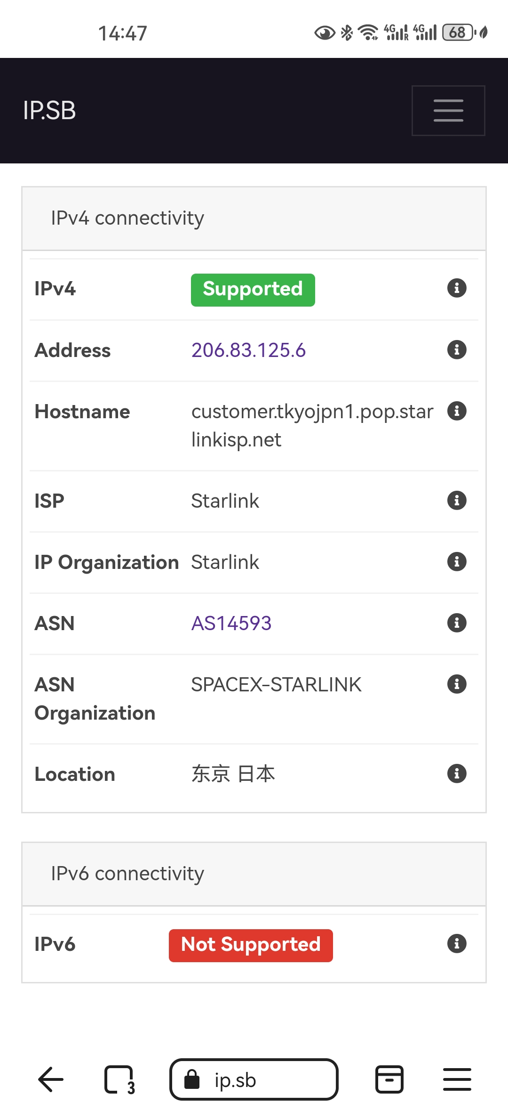Screen dimensions: 508x1119
Task: Click the info icon next to IPv4 status
Action: pyautogui.click(x=456, y=288)
